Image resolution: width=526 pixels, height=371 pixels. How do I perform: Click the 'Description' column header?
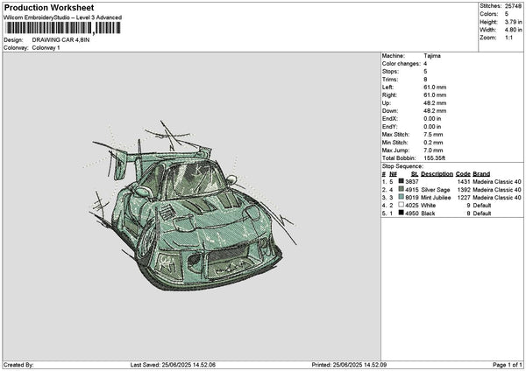click(437, 174)
